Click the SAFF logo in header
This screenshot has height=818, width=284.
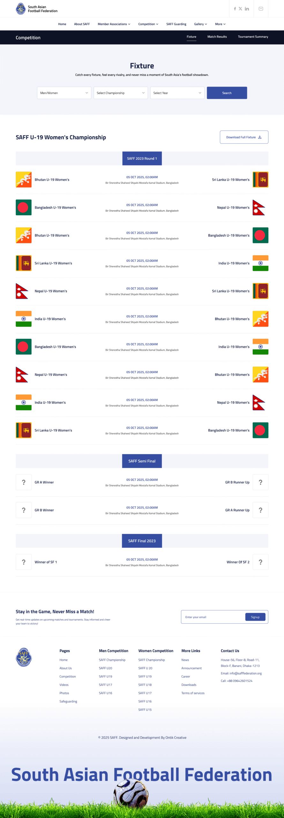pos(21,9)
